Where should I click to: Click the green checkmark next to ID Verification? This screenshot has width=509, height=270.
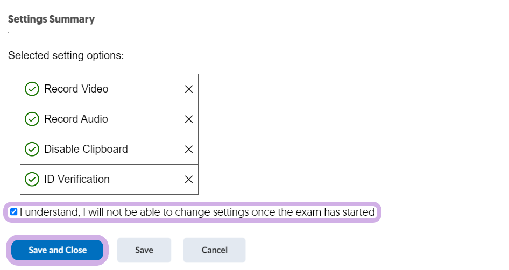pos(32,180)
